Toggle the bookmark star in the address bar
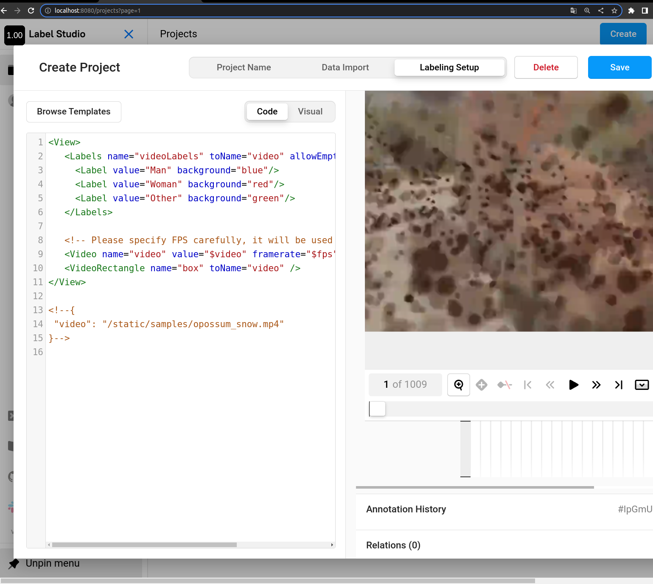Viewport: 653px width, 584px height. (614, 11)
